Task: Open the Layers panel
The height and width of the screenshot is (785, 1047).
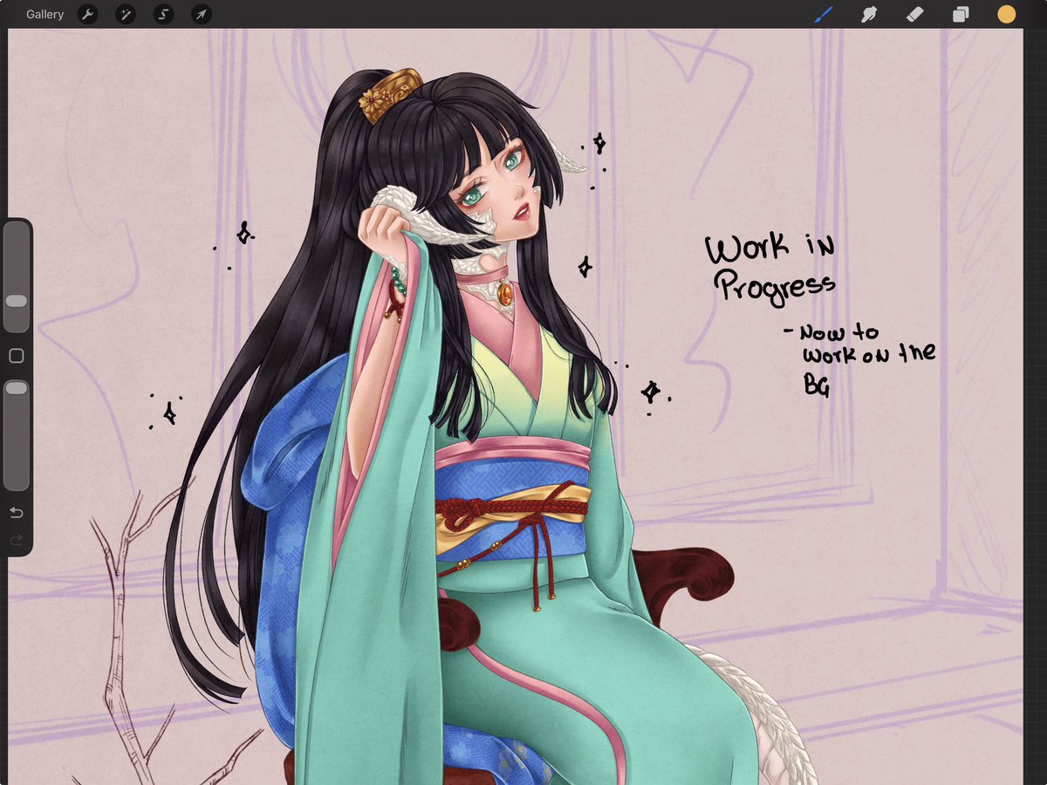Action: point(961,15)
